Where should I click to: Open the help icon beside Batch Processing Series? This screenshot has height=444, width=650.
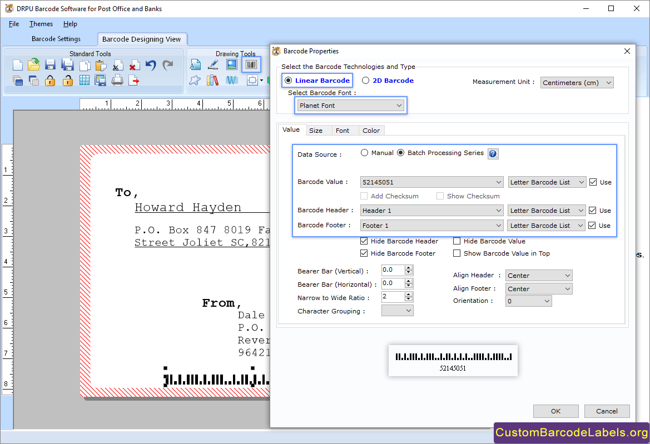[493, 154]
